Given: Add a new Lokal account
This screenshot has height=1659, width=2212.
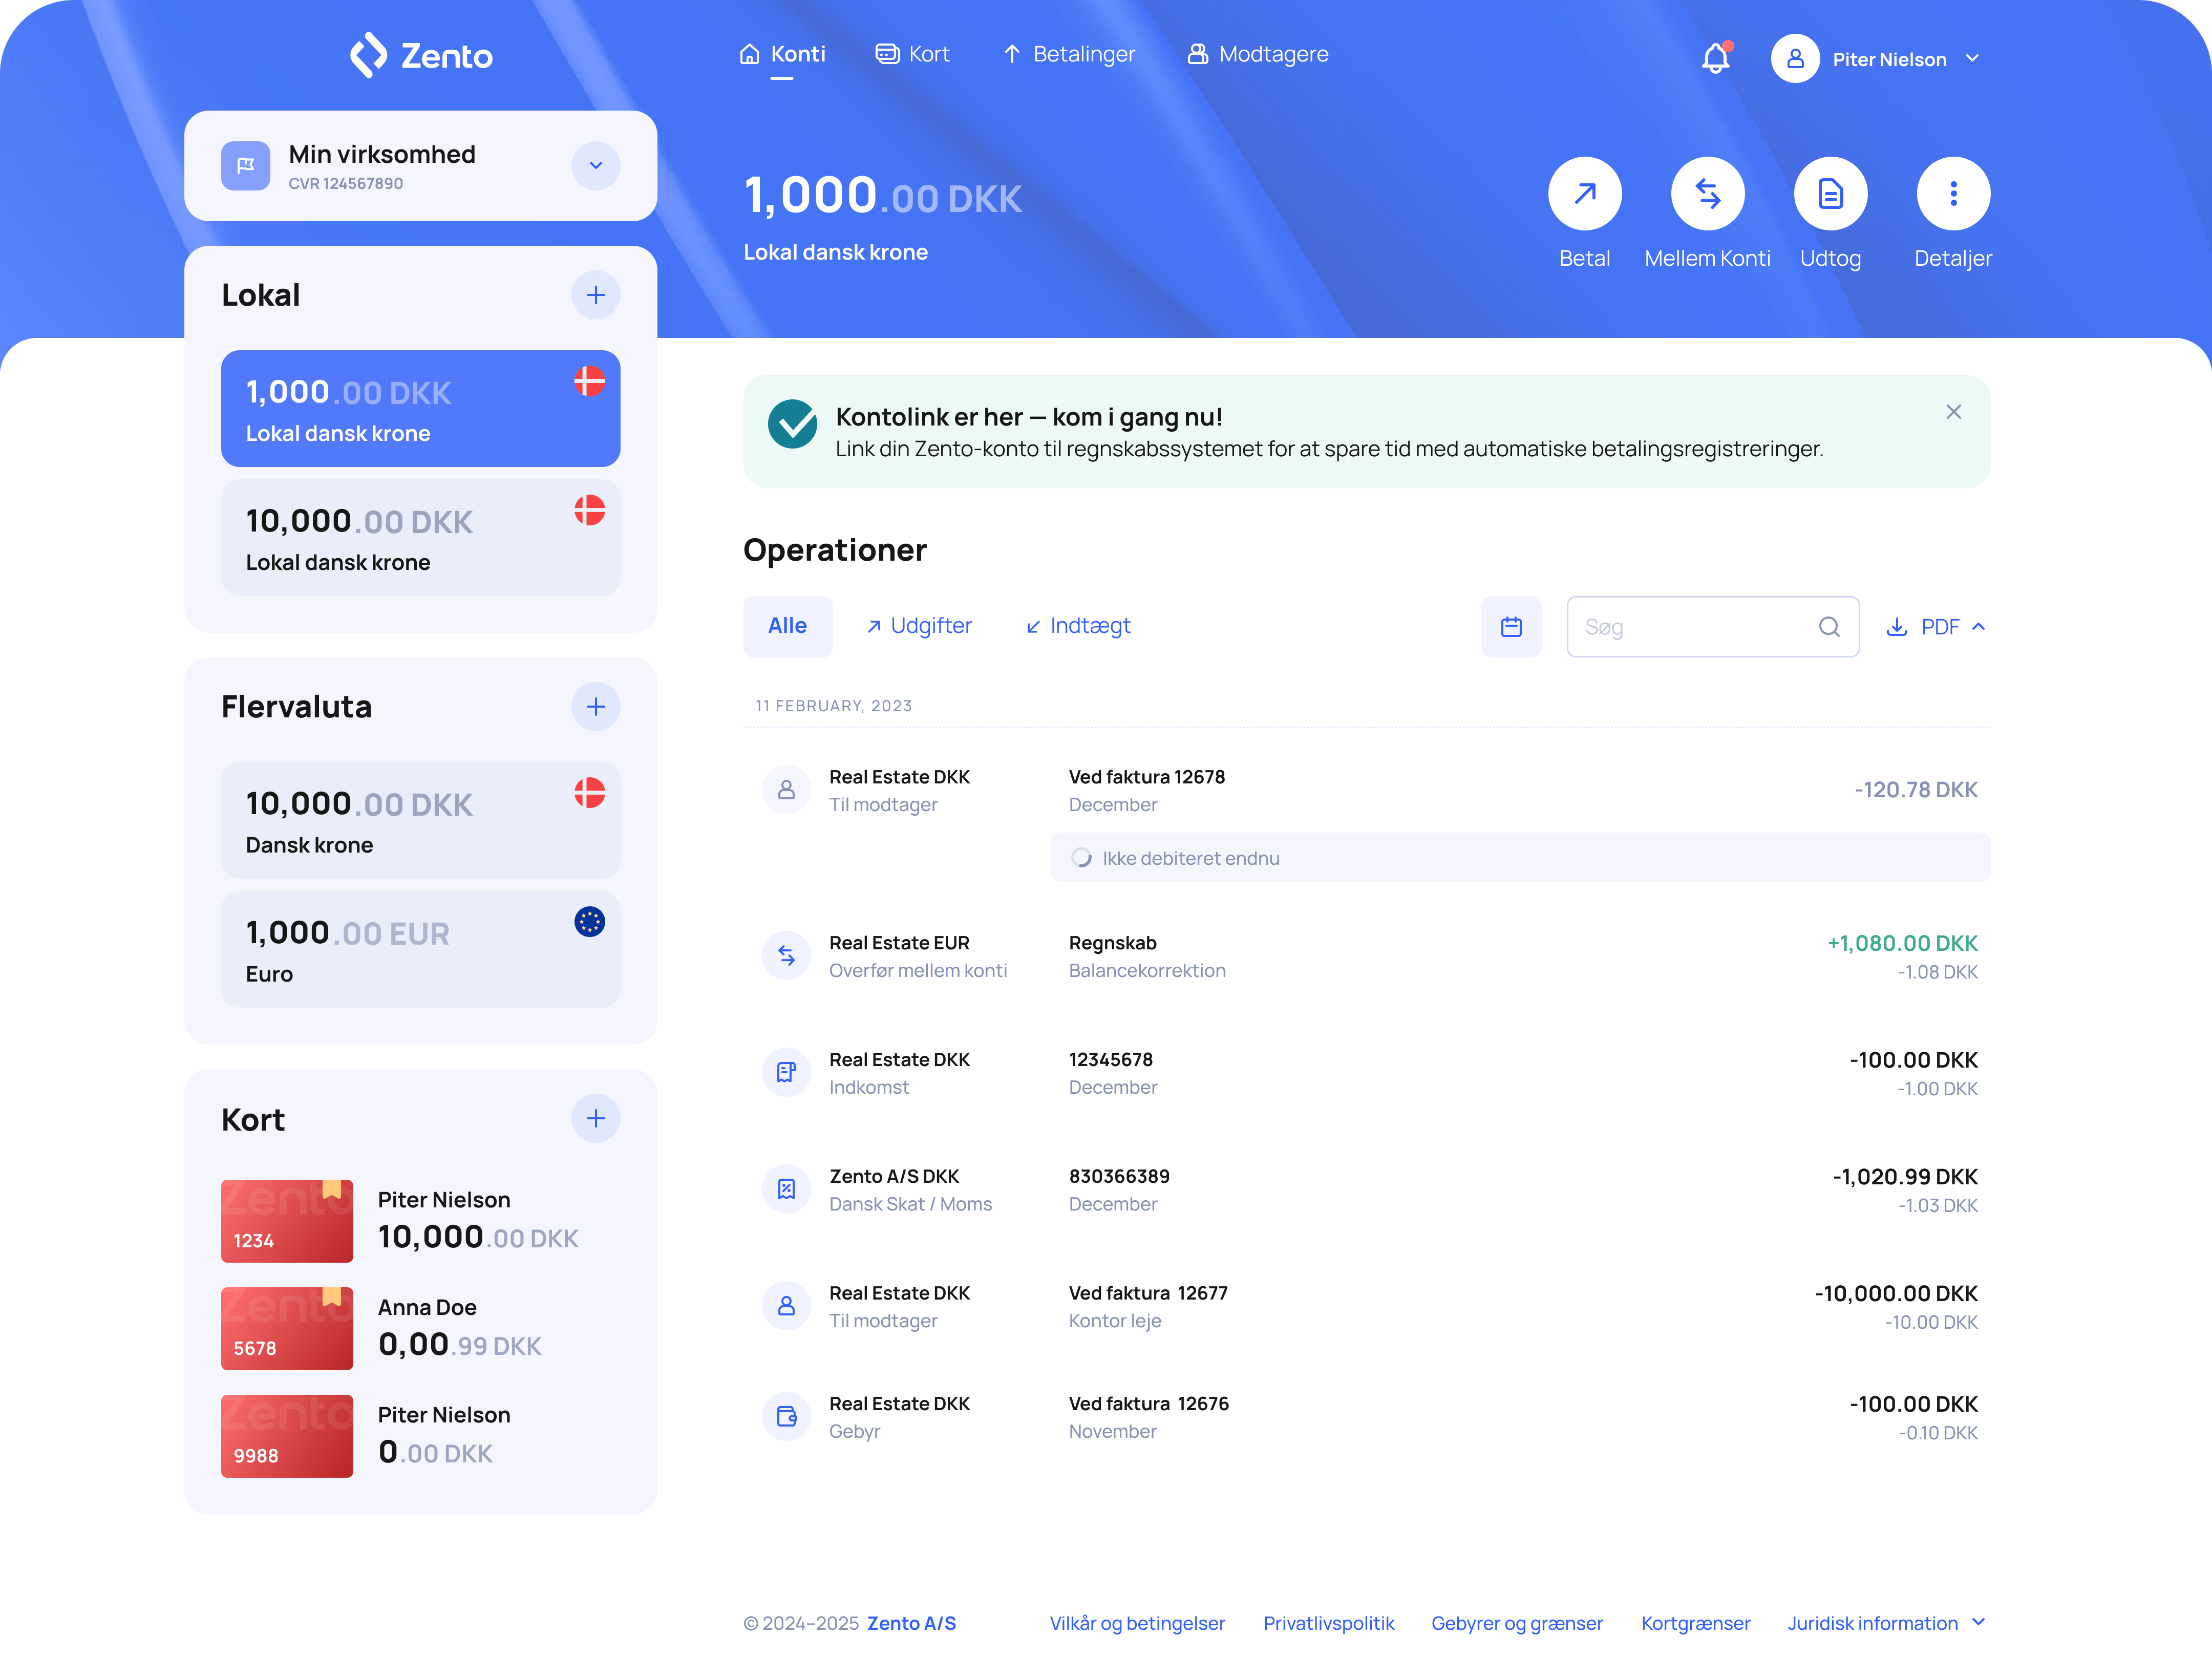Looking at the screenshot, I should [x=595, y=295].
